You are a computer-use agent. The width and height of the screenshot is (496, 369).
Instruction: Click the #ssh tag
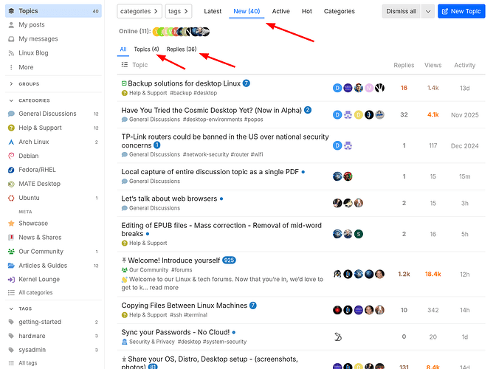176,315
